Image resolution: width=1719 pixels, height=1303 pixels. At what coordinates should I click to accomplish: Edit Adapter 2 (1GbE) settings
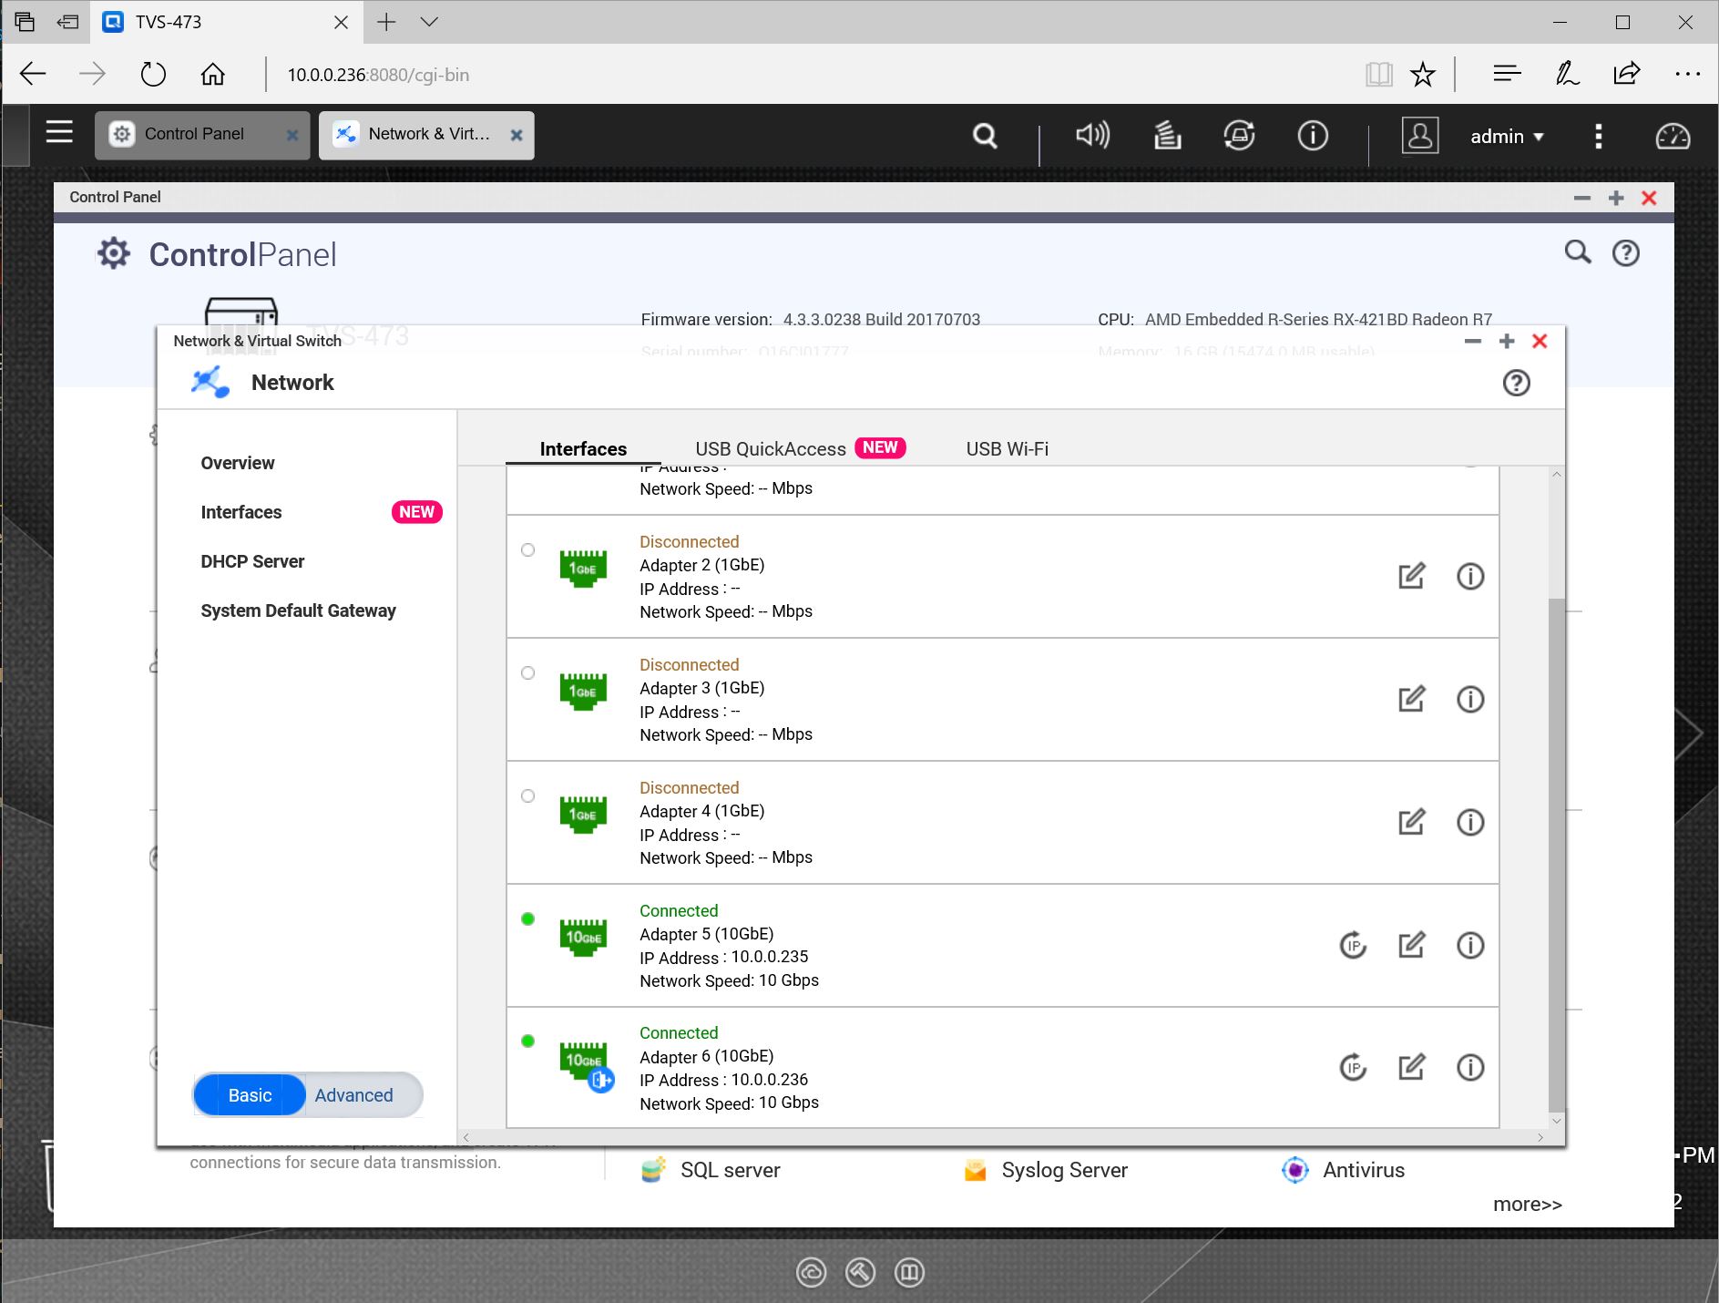[1411, 576]
